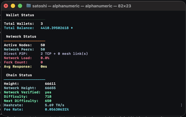Screen dimensions: 186x117
Task: Select '2 TCP + 0 mesh link(s)' text
Action: tap(64, 54)
